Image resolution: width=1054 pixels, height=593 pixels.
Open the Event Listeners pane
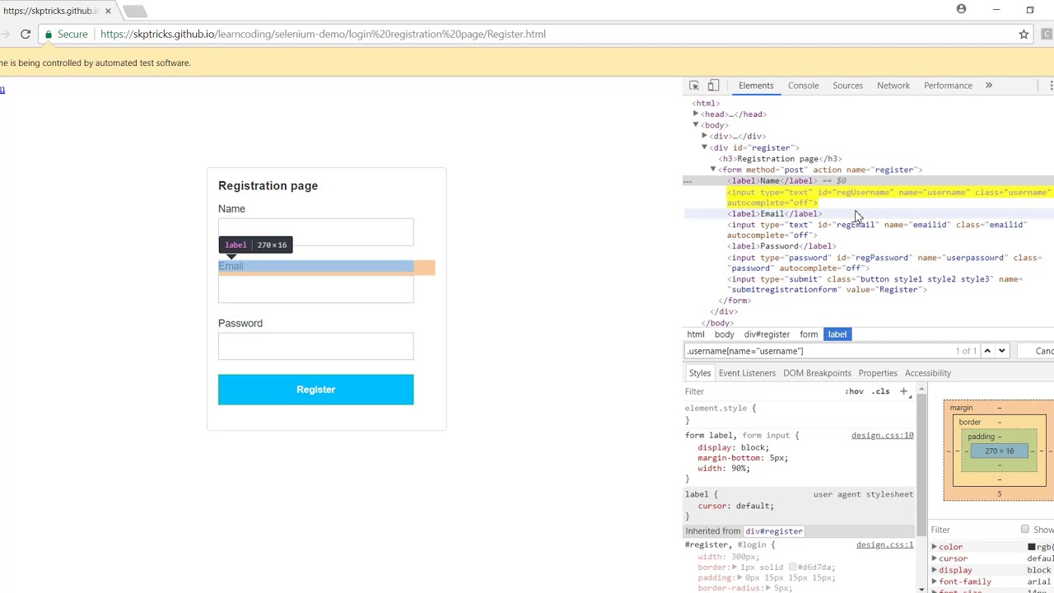tap(747, 373)
